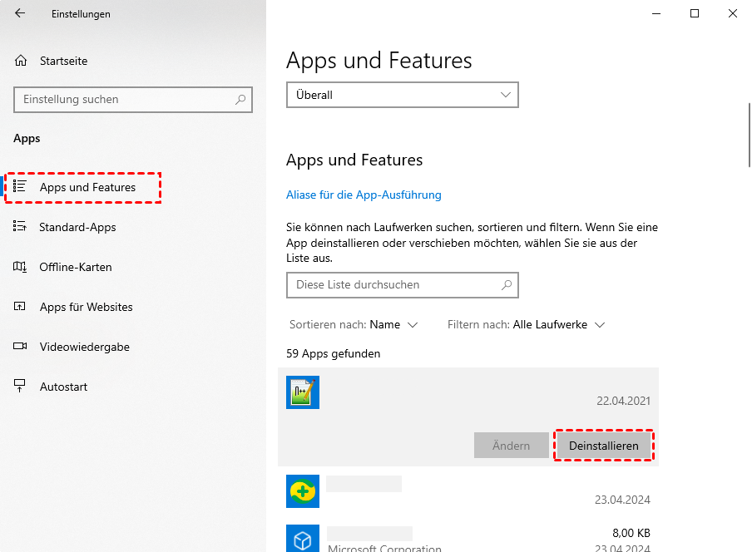This screenshot has height=552, width=752.
Task: Select the Notepad++ app icon
Action: point(303,392)
